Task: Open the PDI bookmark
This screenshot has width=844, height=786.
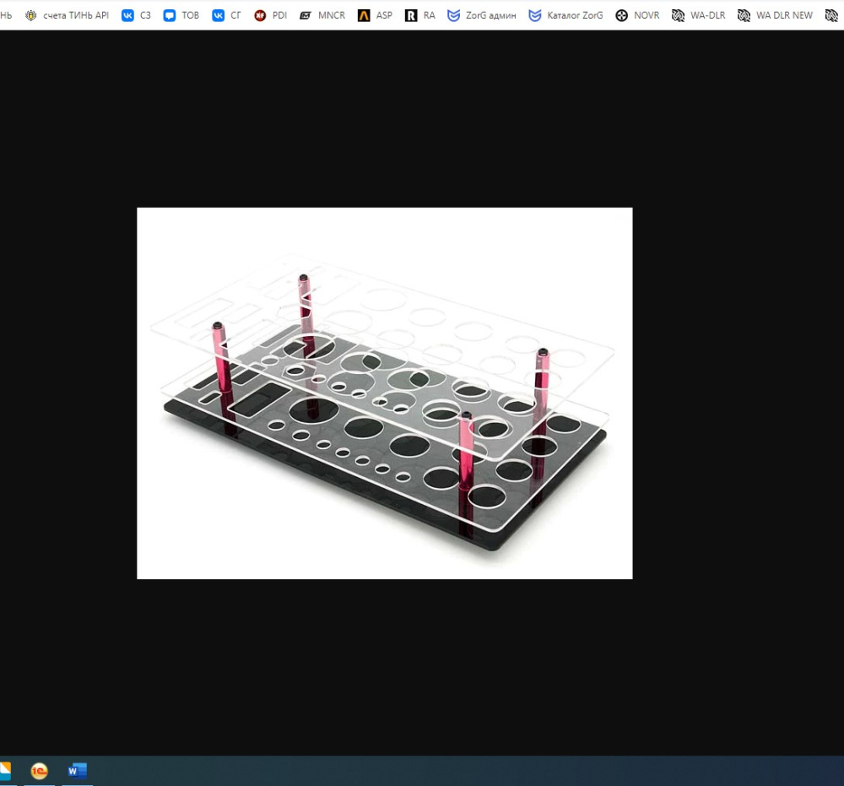Action: click(x=270, y=15)
